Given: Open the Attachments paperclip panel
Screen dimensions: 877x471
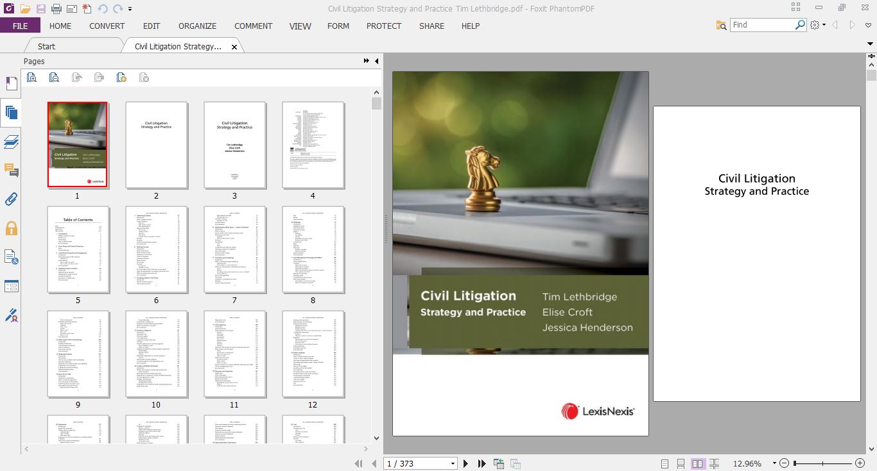Looking at the screenshot, I should (11, 199).
